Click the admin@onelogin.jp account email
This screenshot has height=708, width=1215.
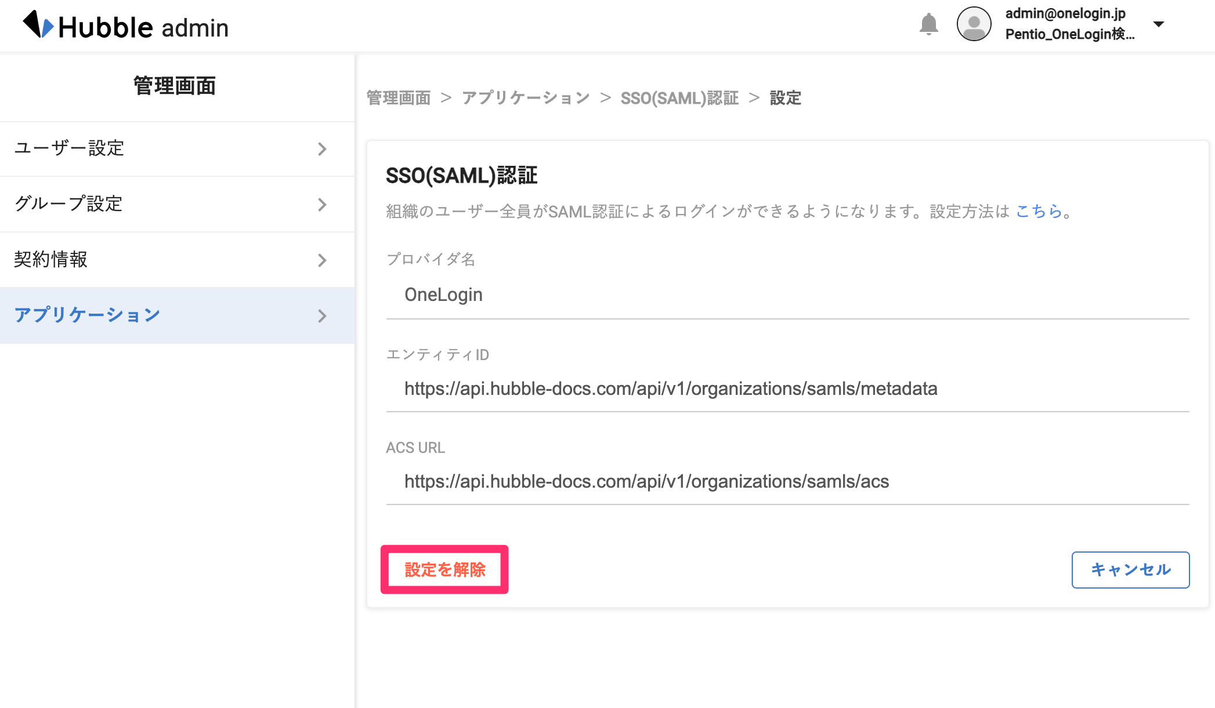point(1065,13)
